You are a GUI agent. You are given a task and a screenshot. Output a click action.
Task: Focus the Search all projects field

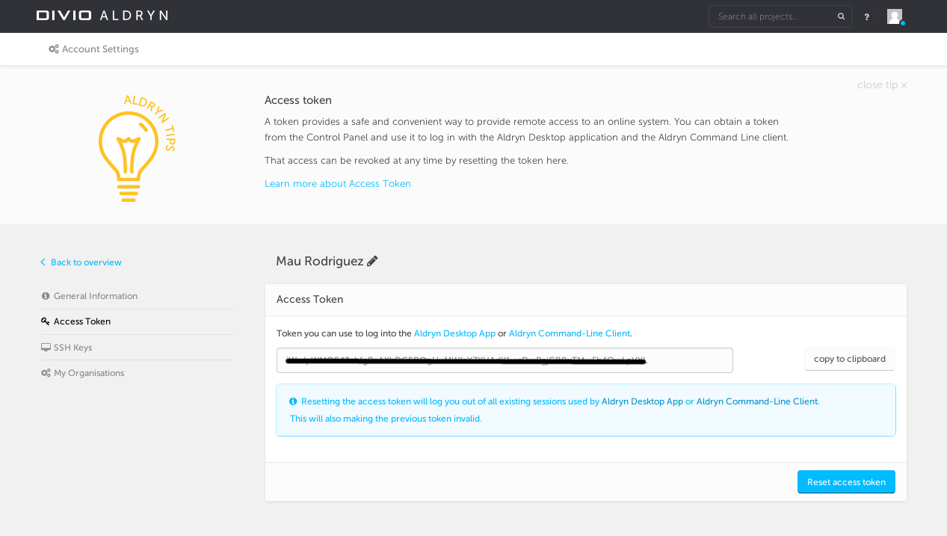(x=780, y=16)
